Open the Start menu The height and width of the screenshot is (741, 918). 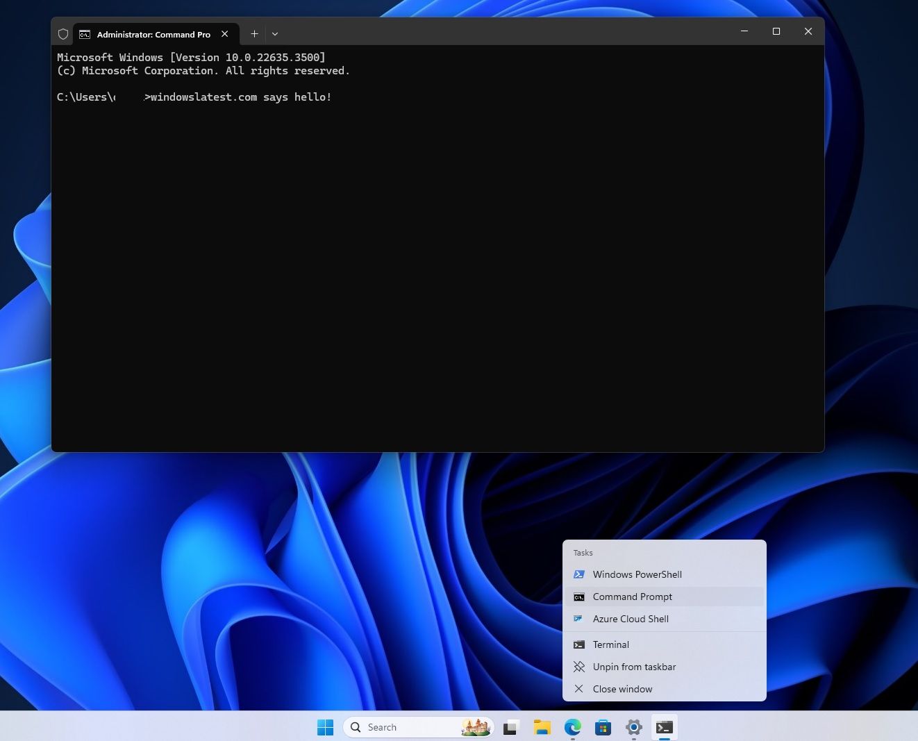click(x=325, y=726)
